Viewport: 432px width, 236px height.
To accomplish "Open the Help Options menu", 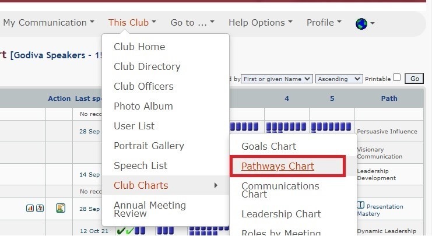I will tap(261, 23).
